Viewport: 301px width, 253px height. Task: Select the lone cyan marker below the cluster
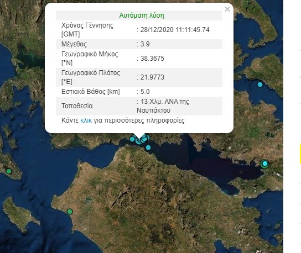[x=148, y=147]
